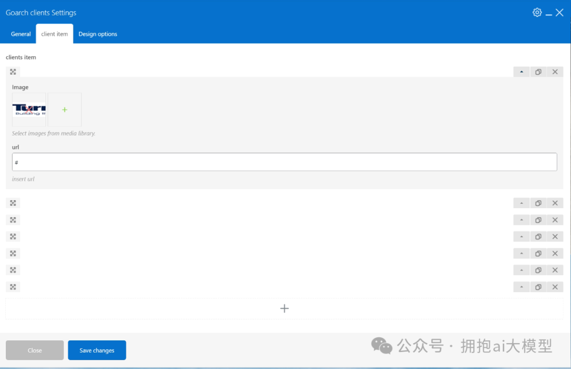571x369 pixels.
Task: Close the Goarch clients Settings dialog
Action: pos(559,12)
